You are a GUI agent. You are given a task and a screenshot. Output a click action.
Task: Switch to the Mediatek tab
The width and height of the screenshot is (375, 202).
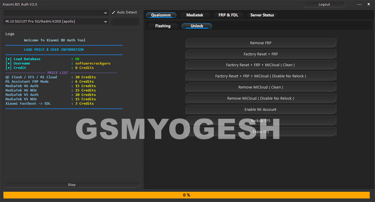pos(195,15)
